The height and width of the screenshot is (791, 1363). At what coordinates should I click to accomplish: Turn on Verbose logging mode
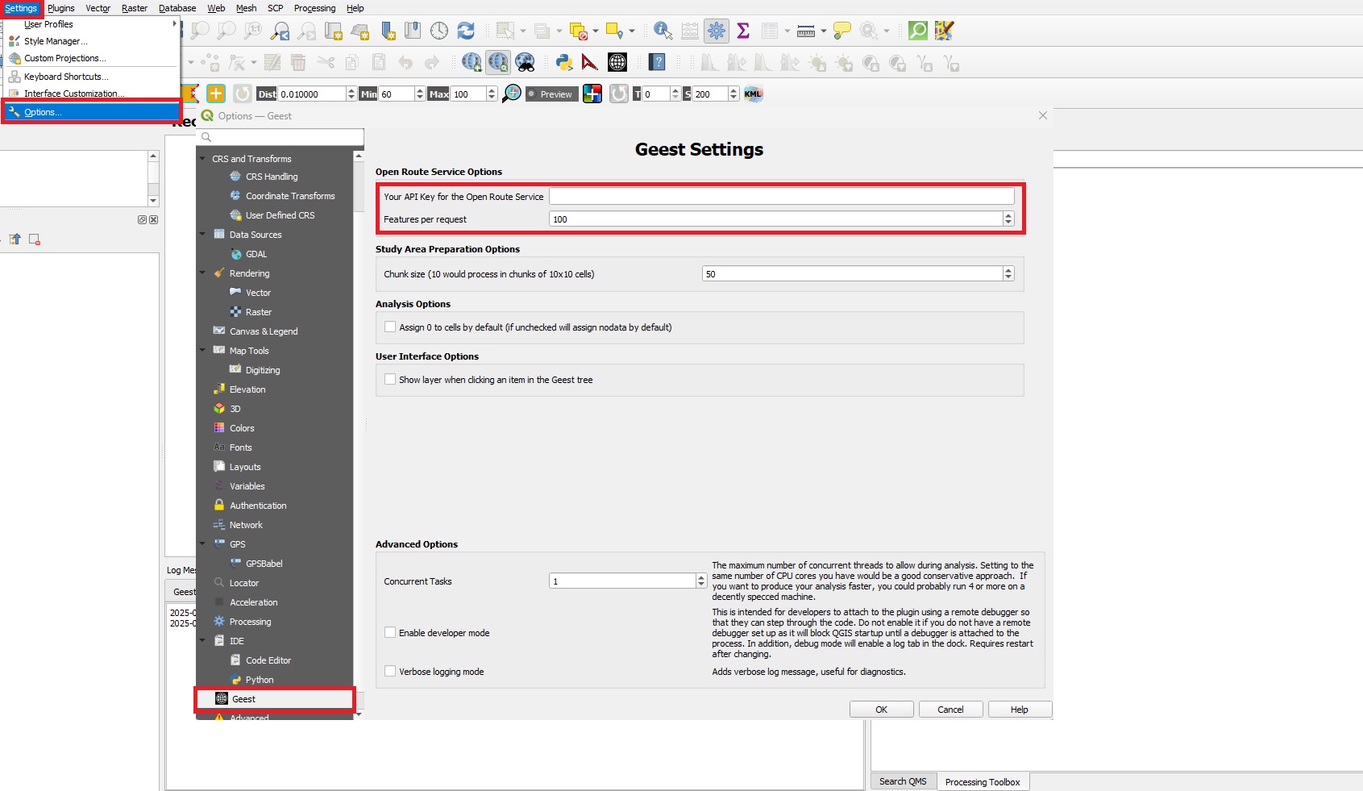pos(390,672)
